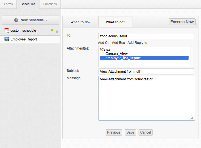Image resolution: width=201 pixels, height=148 pixels.
Task: Toggle the green status dot on custom schedule
Action: coord(52,30)
